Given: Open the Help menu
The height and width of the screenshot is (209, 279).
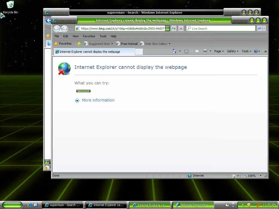Looking at the screenshot, I should click(x=113, y=36).
